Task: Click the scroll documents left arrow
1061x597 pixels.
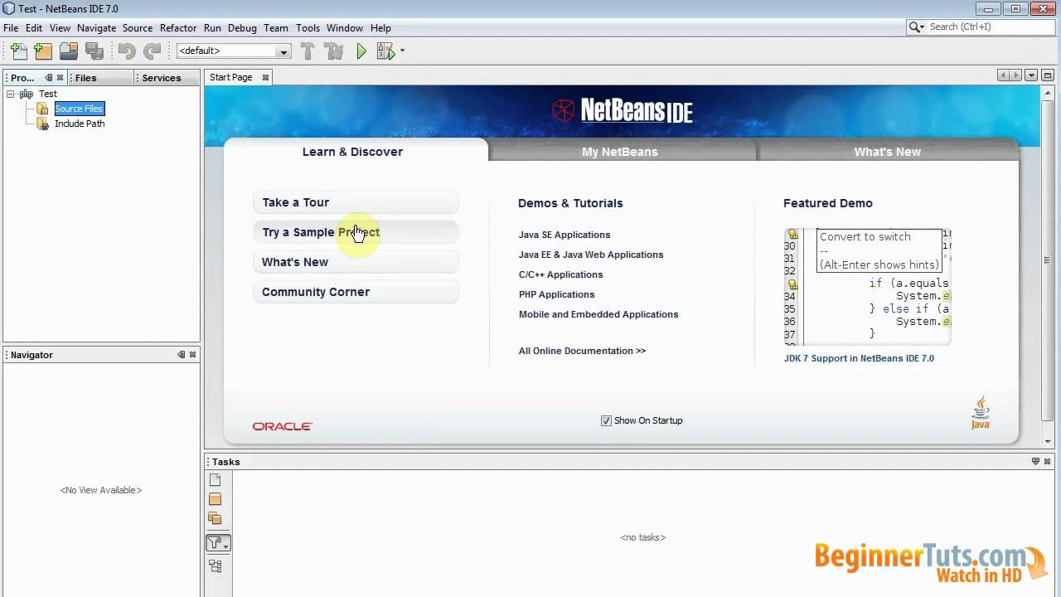Action: point(1004,75)
